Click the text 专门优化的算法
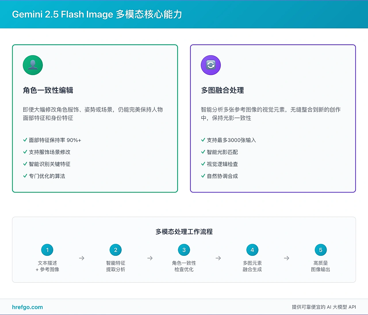Viewport: 368px width, 315px height. coord(47,176)
